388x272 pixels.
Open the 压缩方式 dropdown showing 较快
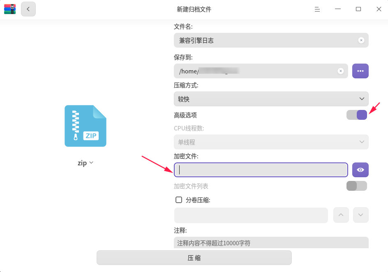[271, 99]
